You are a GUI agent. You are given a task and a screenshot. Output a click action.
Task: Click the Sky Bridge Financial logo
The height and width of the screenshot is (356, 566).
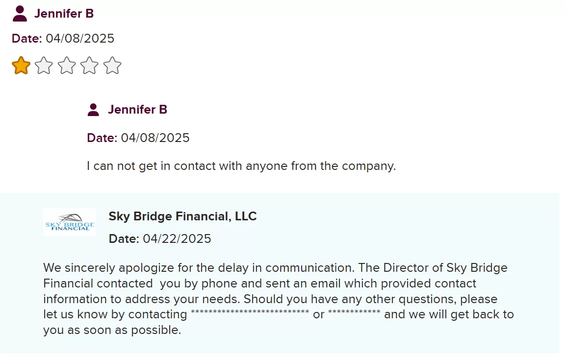(x=69, y=222)
